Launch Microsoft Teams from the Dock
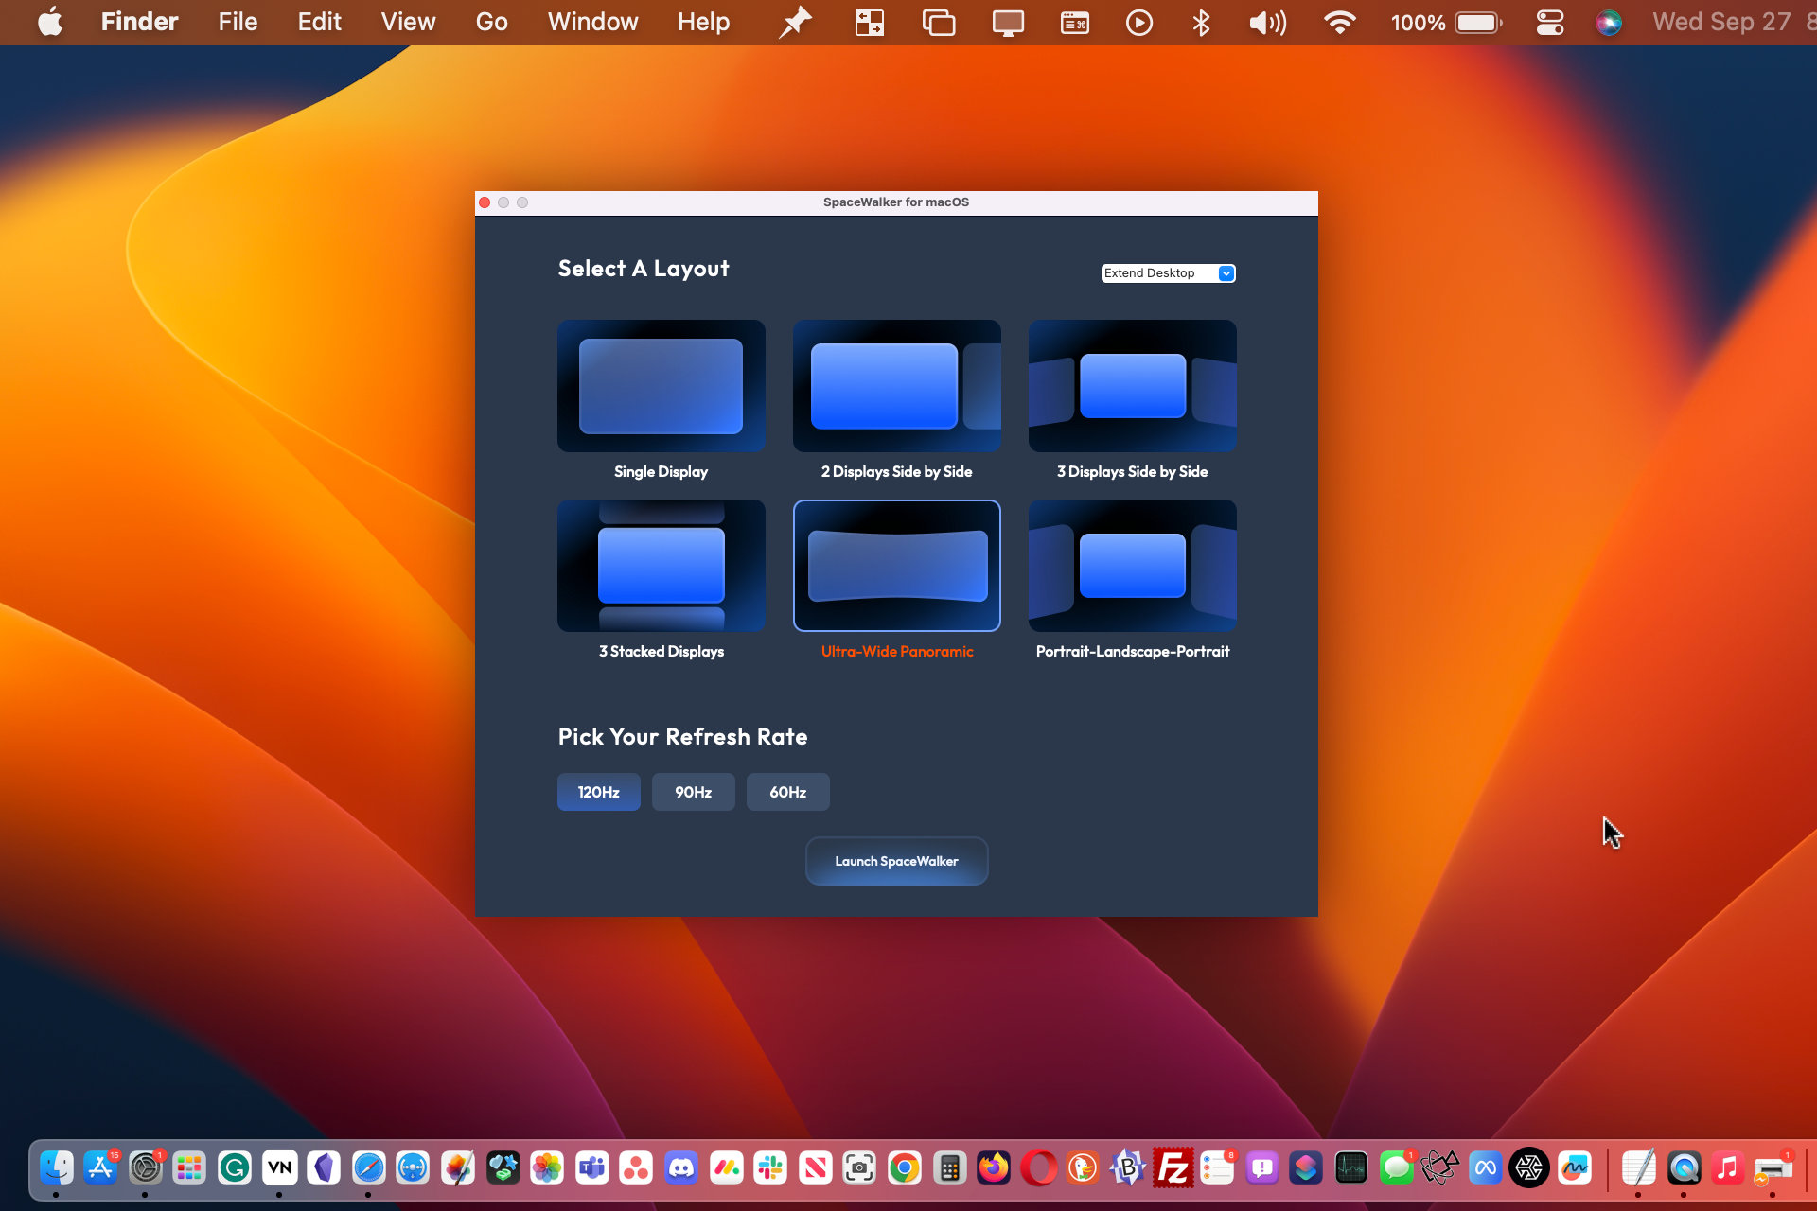Screen dimensions: 1817x1211 tap(591, 1168)
